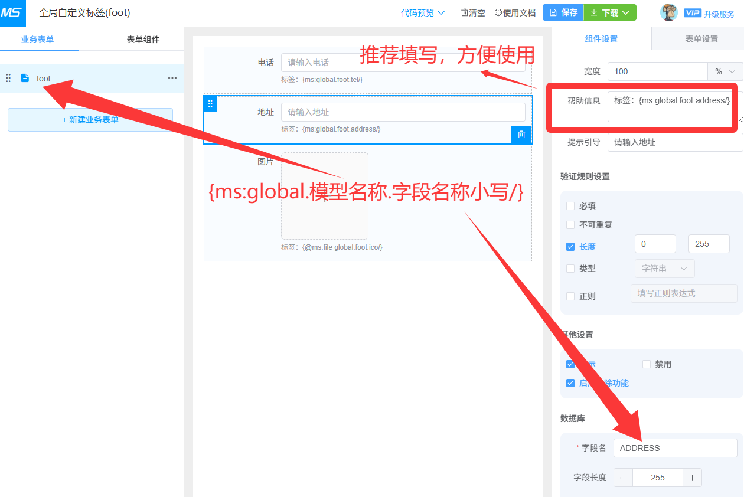The height and width of the screenshot is (497, 744).
Task: Expand the 下载 download dropdown button
Action: (610, 12)
